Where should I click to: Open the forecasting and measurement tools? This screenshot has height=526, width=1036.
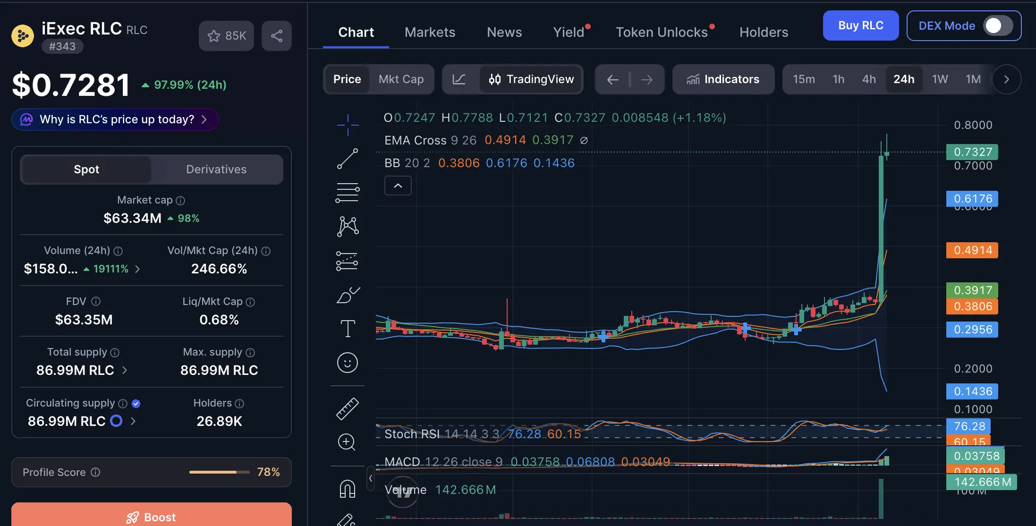(x=347, y=261)
